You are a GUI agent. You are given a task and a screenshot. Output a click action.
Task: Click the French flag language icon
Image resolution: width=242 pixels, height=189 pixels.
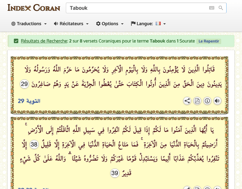[x=158, y=23]
